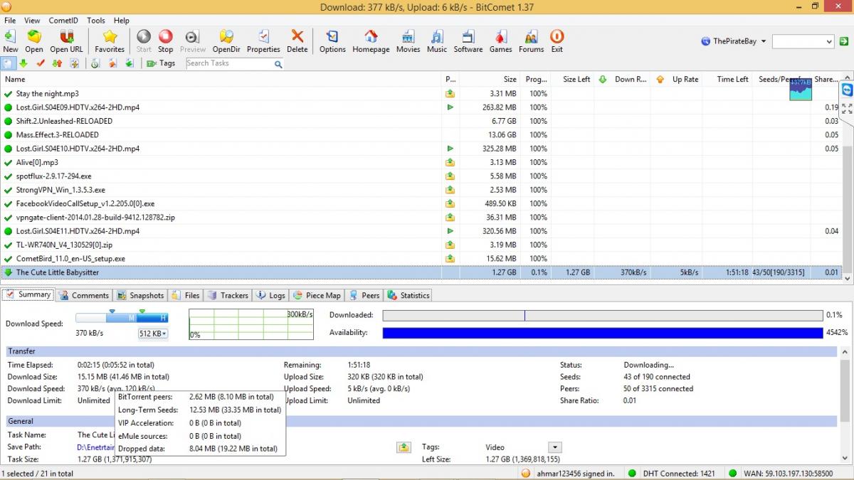
Task: Open the Games toolbar icon
Action: click(500, 41)
